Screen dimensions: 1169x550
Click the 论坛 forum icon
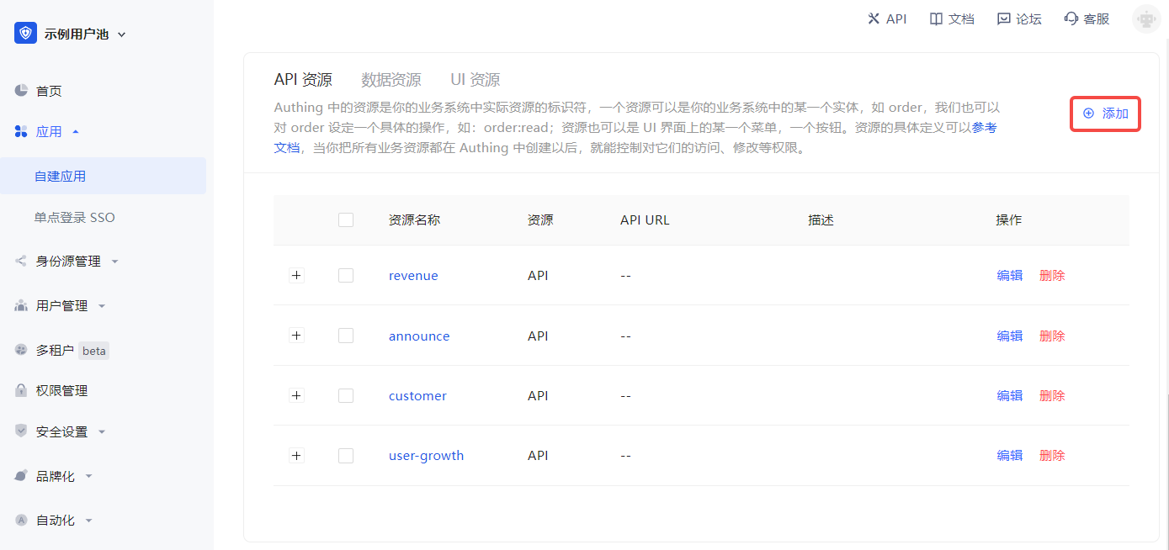(1003, 19)
